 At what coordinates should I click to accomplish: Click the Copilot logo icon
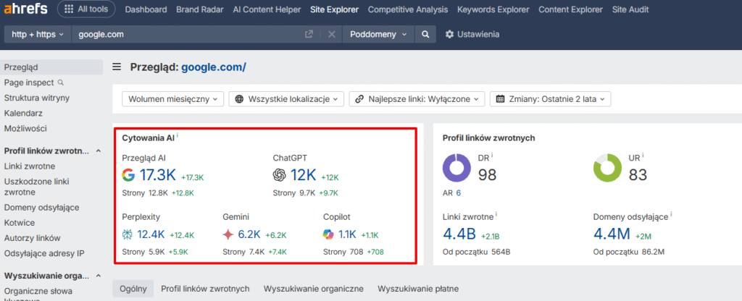coord(328,234)
